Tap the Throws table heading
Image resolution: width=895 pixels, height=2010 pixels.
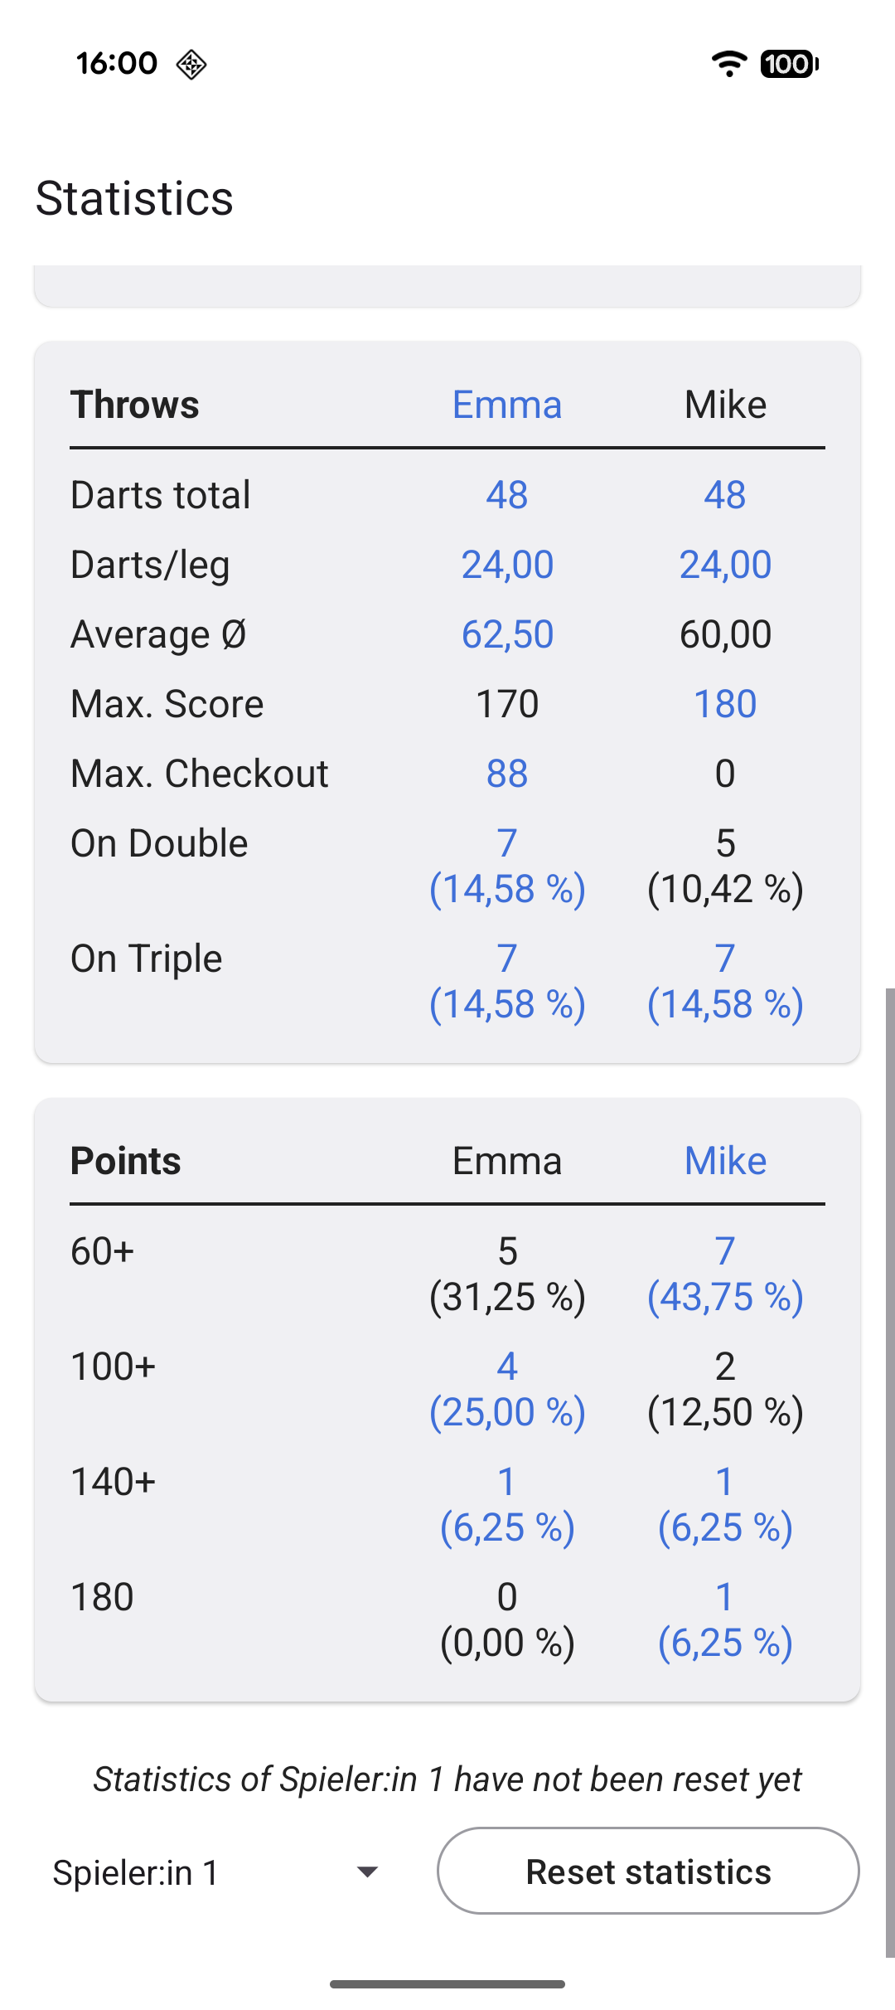click(x=135, y=405)
